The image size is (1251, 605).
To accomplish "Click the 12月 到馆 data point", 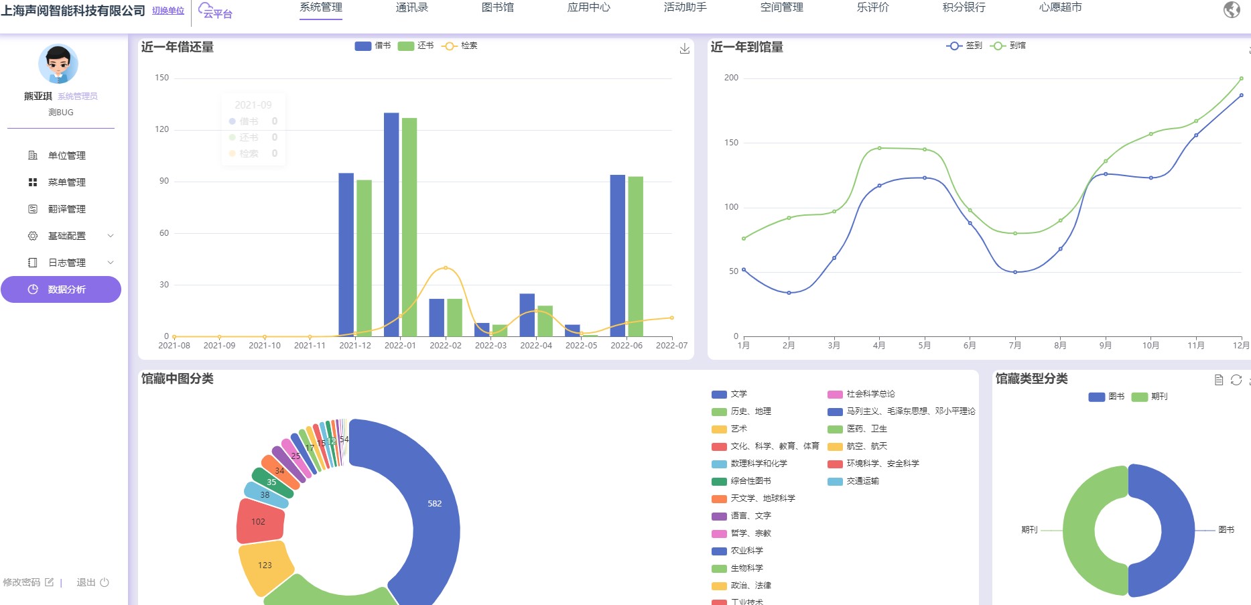I will [1241, 78].
